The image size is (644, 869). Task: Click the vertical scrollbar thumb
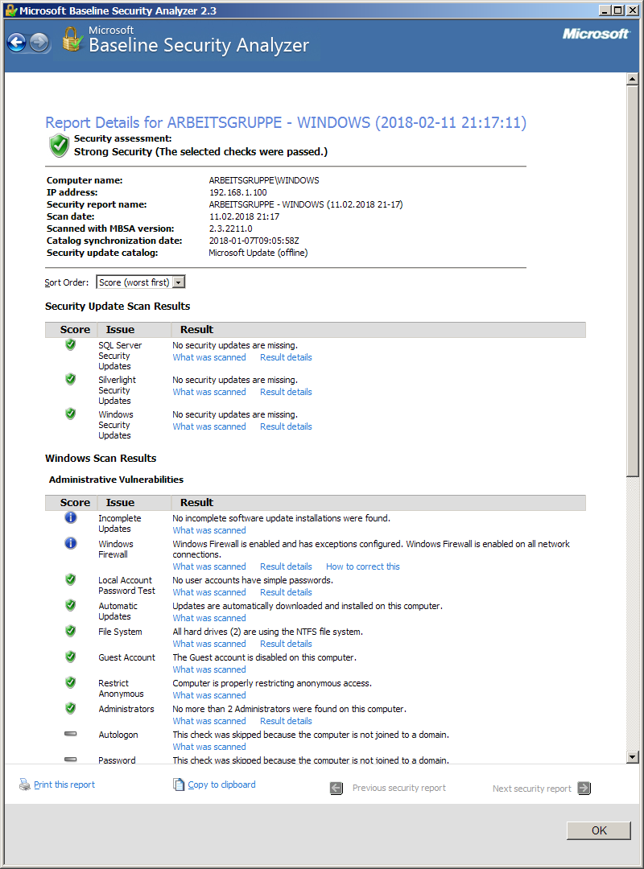[633, 281]
